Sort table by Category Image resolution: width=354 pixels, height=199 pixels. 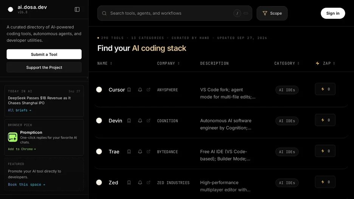[287, 63]
